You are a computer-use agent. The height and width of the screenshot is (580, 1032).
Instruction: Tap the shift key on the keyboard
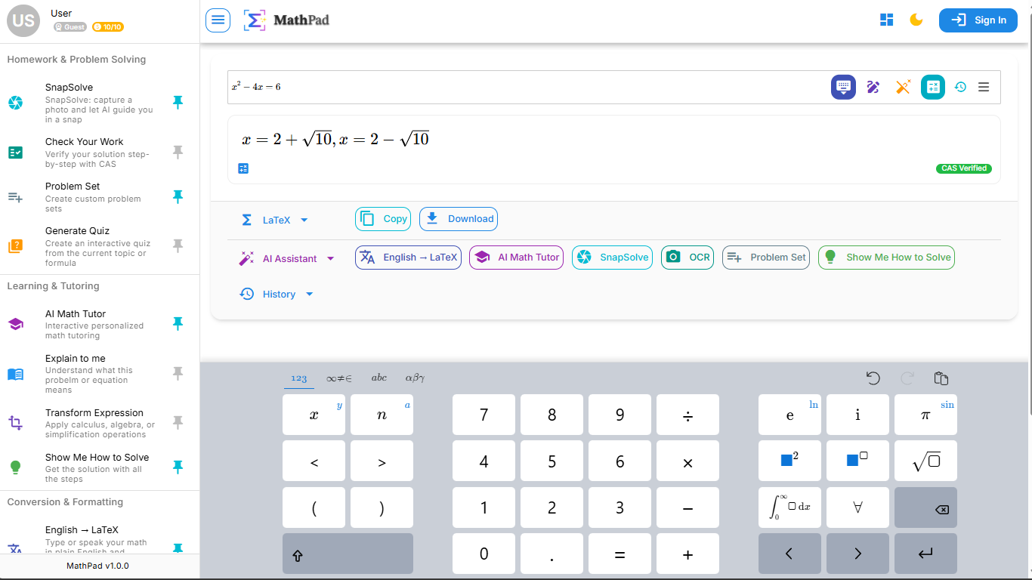point(348,554)
